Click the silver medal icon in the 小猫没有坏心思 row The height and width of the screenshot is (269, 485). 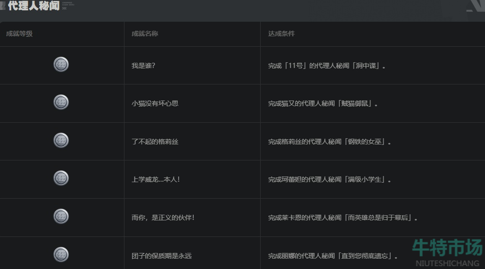pos(61,102)
